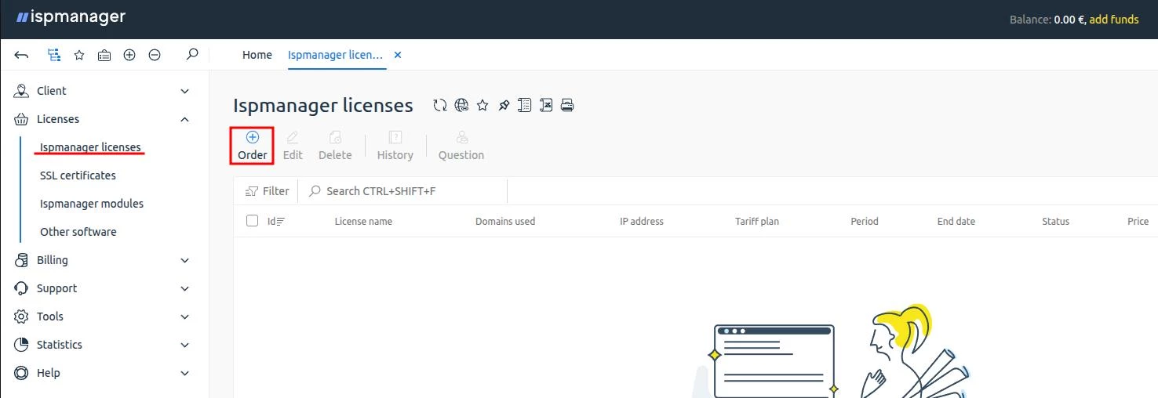Close the Ispmanager licenses tab

(x=397, y=55)
